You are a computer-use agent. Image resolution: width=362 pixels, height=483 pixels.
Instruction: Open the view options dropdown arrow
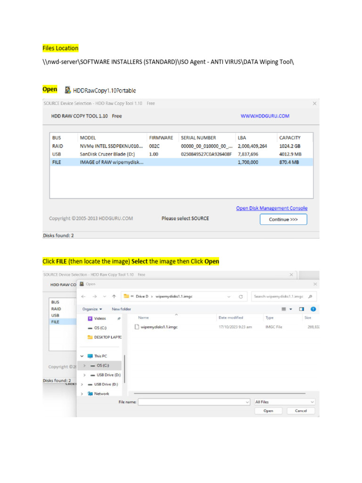click(x=290, y=309)
